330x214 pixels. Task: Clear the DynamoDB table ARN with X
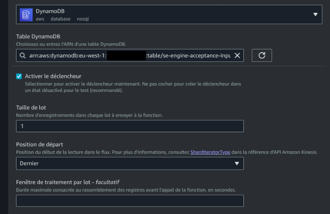click(237, 55)
